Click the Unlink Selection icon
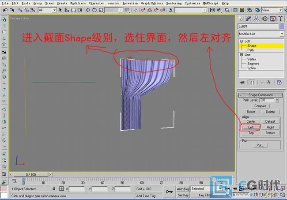The height and width of the screenshot is (200, 287). 26,10
